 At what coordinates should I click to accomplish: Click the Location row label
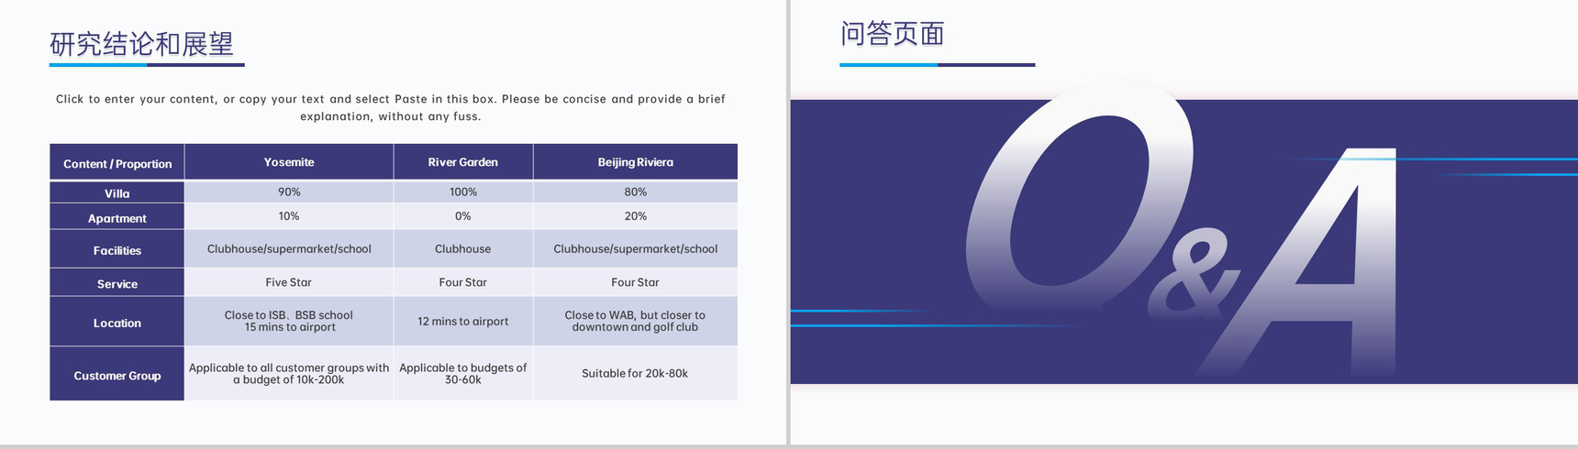click(117, 322)
